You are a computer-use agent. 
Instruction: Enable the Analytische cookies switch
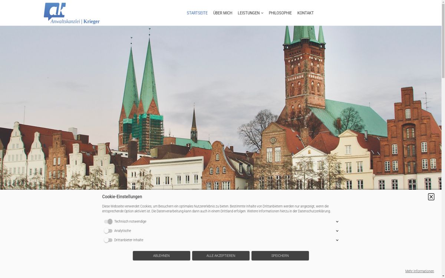coord(108,231)
